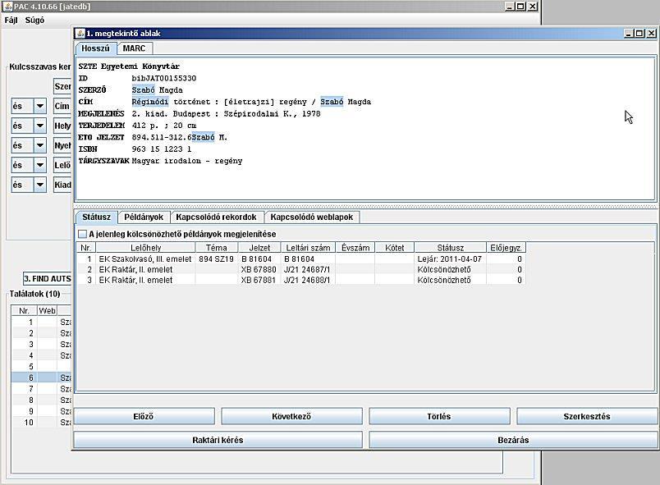
Task: Click the record ID 'bibJAT00155330'
Action: point(163,78)
